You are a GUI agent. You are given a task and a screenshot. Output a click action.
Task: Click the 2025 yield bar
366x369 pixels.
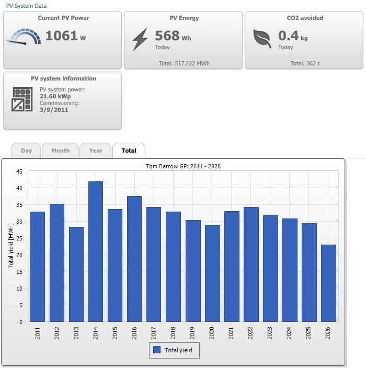click(309, 272)
